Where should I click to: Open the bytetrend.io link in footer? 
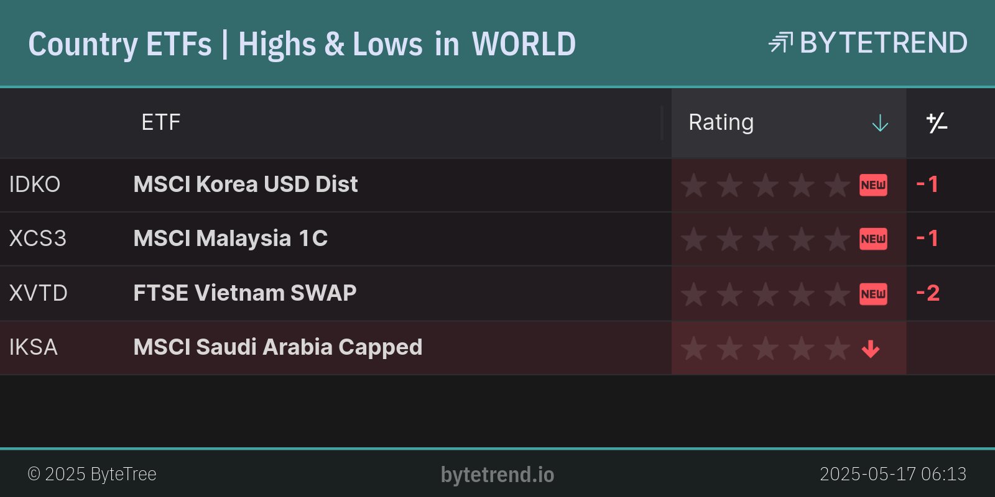tap(497, 475)
